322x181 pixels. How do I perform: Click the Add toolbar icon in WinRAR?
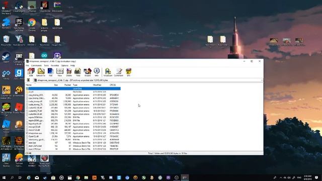(x=31, y=72)
